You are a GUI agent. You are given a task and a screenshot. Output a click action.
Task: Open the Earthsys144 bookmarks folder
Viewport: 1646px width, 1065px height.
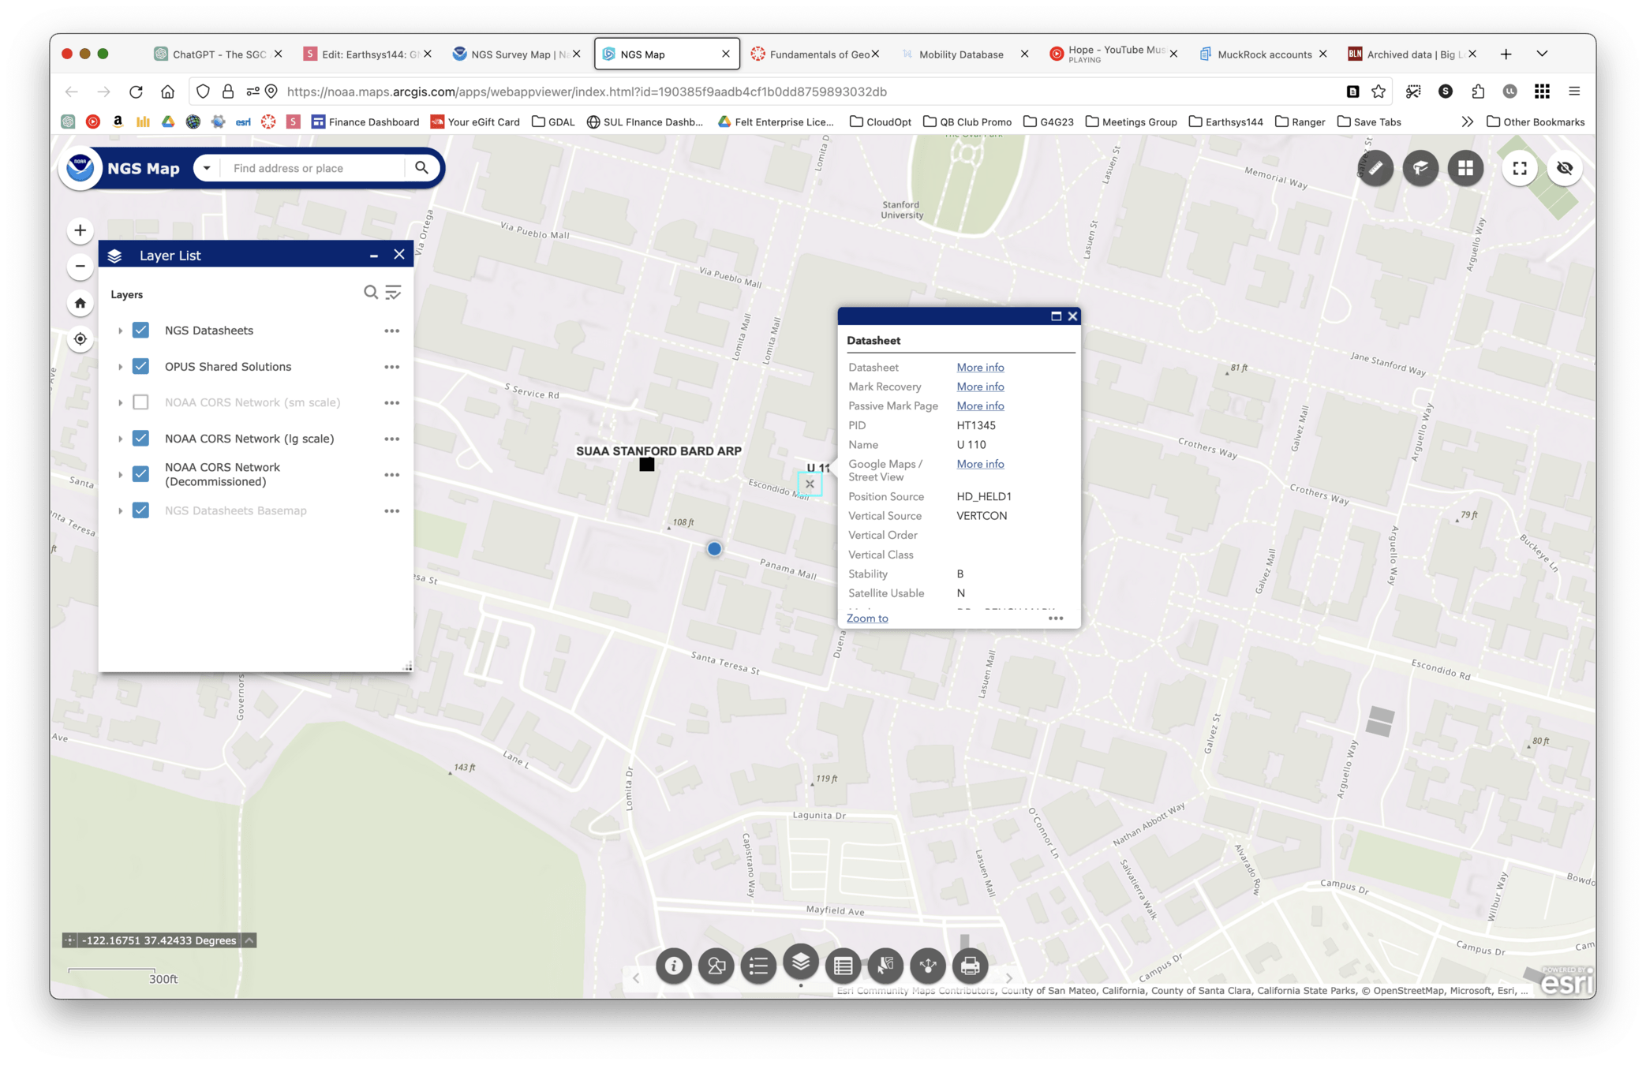tap(1225, 121)
